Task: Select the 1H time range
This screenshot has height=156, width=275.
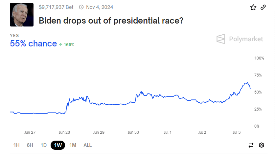Action: [x=16, y=145]
